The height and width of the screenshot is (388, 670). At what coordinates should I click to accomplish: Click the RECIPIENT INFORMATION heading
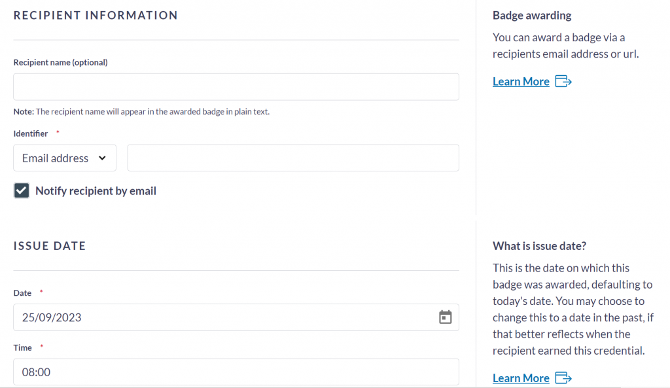pos(96,16)
